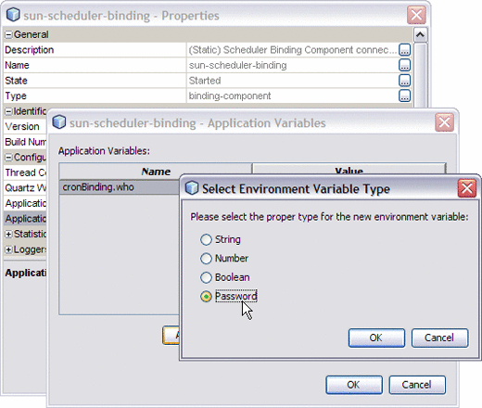Click the Value column header
This screenshot has height=408, width=482.
coord(349,170)
